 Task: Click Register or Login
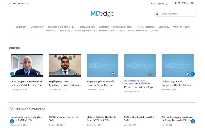186,3
